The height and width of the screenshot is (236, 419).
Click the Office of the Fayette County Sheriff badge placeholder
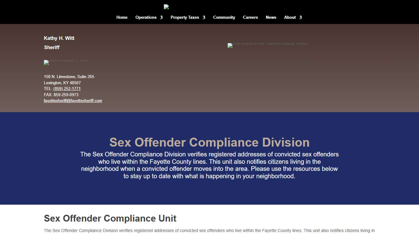[229, 45]
